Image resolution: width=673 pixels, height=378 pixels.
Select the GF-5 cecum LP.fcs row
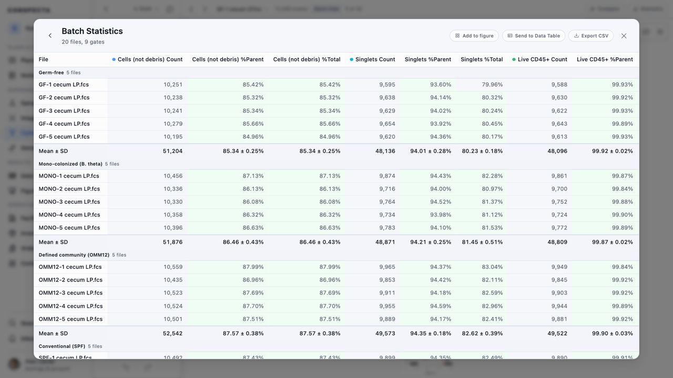[336, 136]
